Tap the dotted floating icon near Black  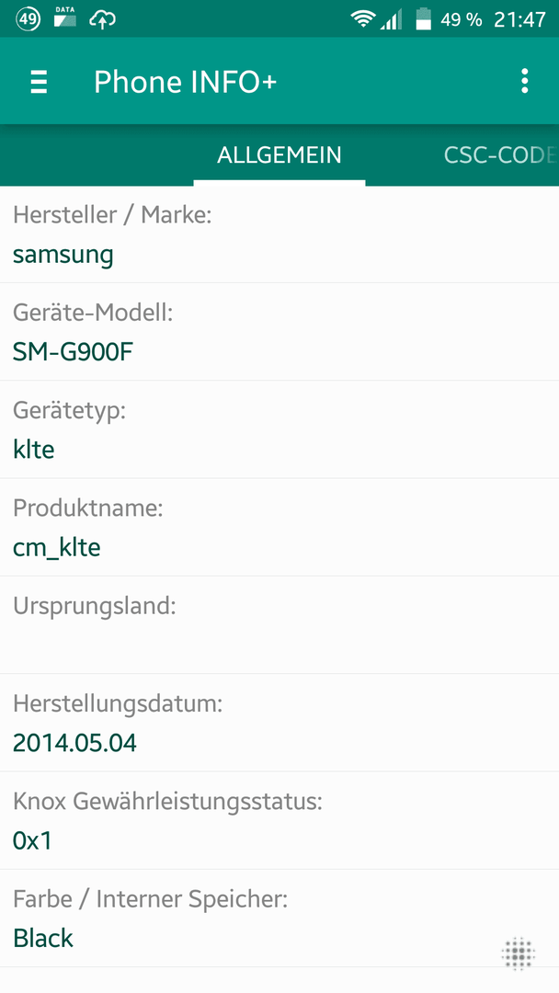(x=519, y=953)
